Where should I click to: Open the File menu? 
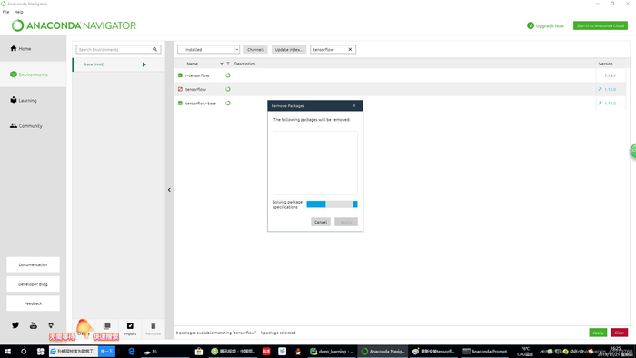point(5,12)
